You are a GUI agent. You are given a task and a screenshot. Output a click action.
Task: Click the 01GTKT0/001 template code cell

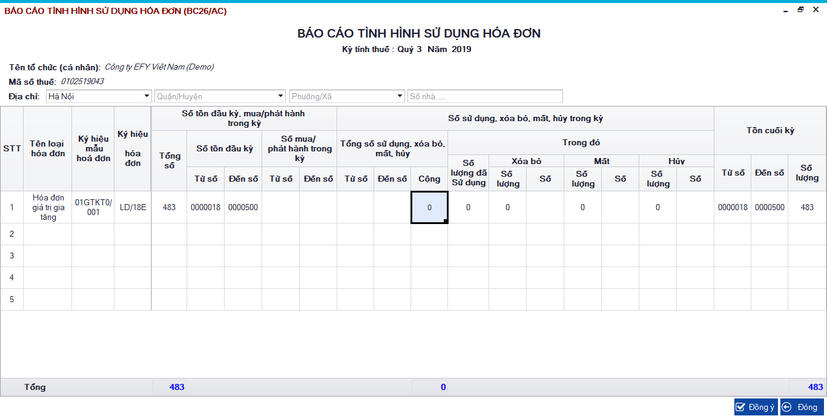point(93,207)
